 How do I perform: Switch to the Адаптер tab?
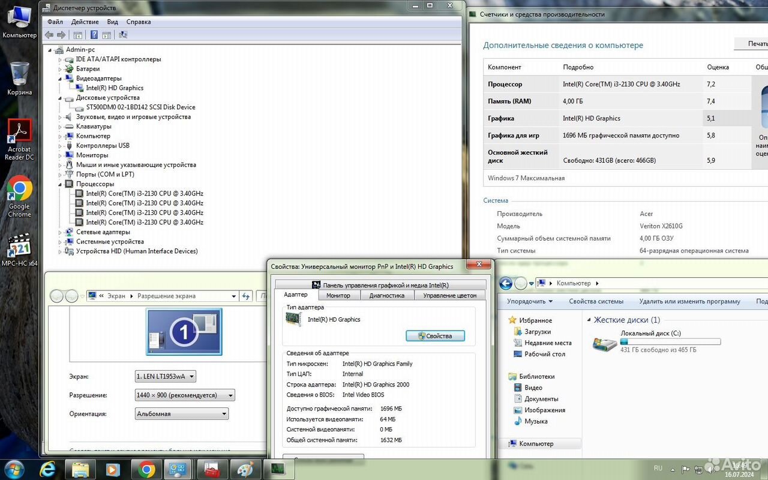[x=296, y=295]
